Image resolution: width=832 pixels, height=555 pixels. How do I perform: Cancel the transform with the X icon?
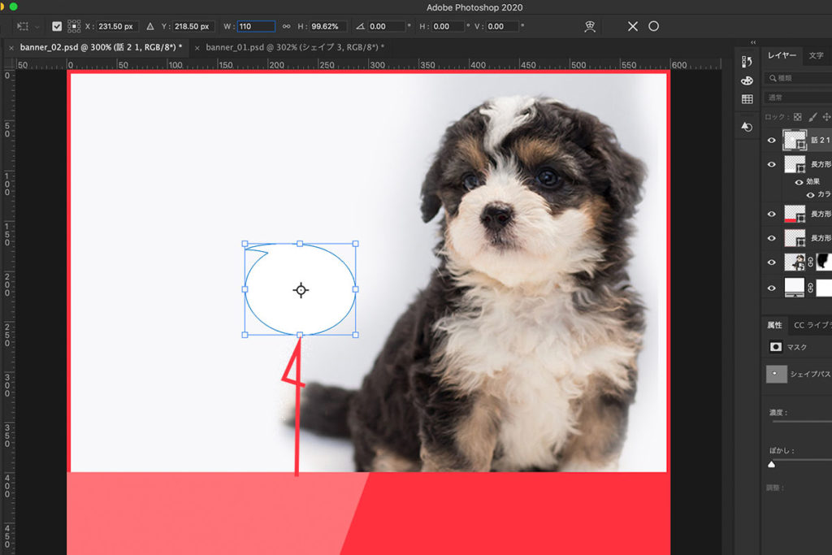[x=632, y=26]
